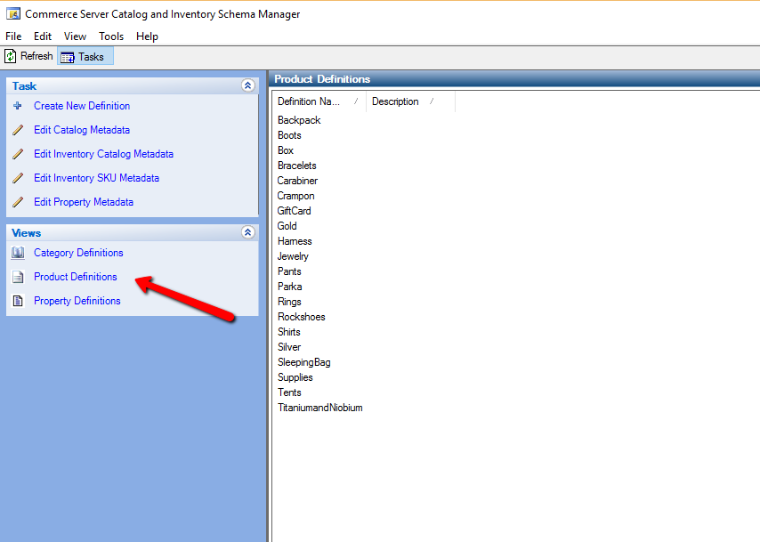Open the Edit Inventory Catalog Metadata link
760x542 pixels.
104,154
